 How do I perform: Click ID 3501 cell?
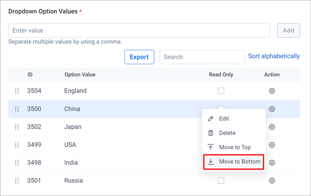[x=34, y=181]
